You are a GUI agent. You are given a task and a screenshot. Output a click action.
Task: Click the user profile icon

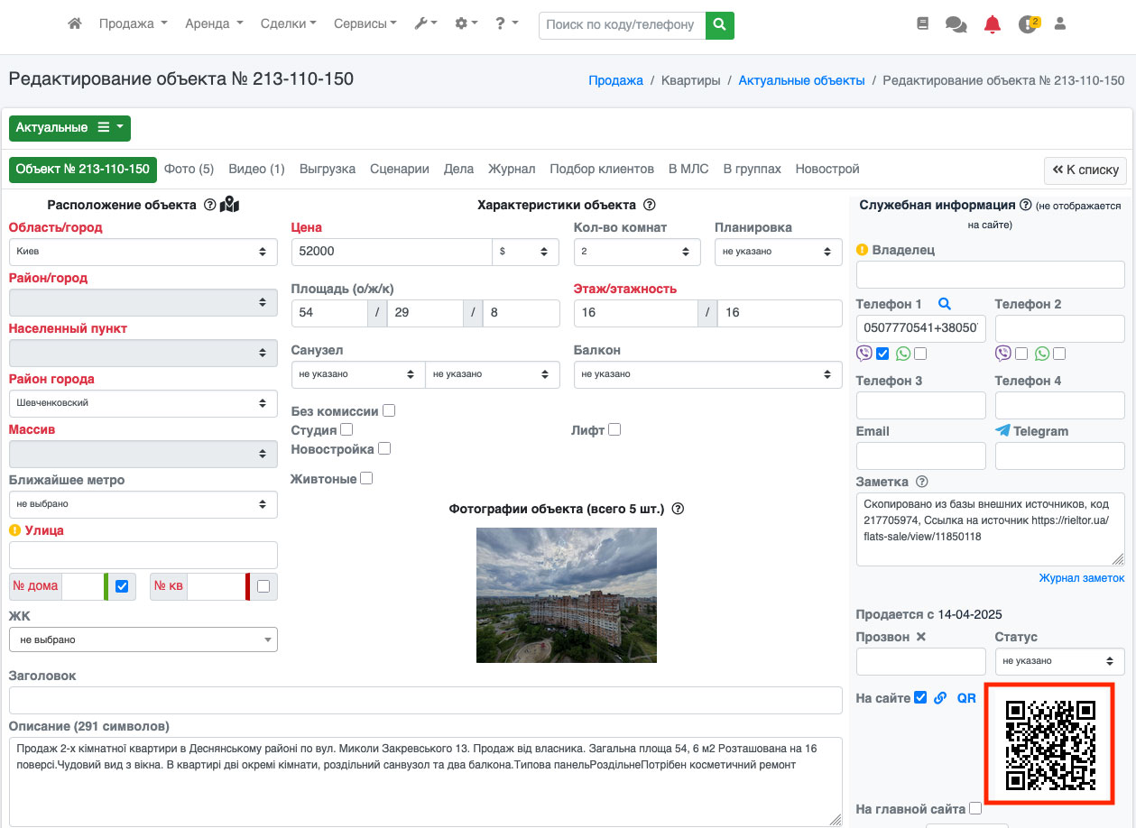click(x=1060, y=24)
